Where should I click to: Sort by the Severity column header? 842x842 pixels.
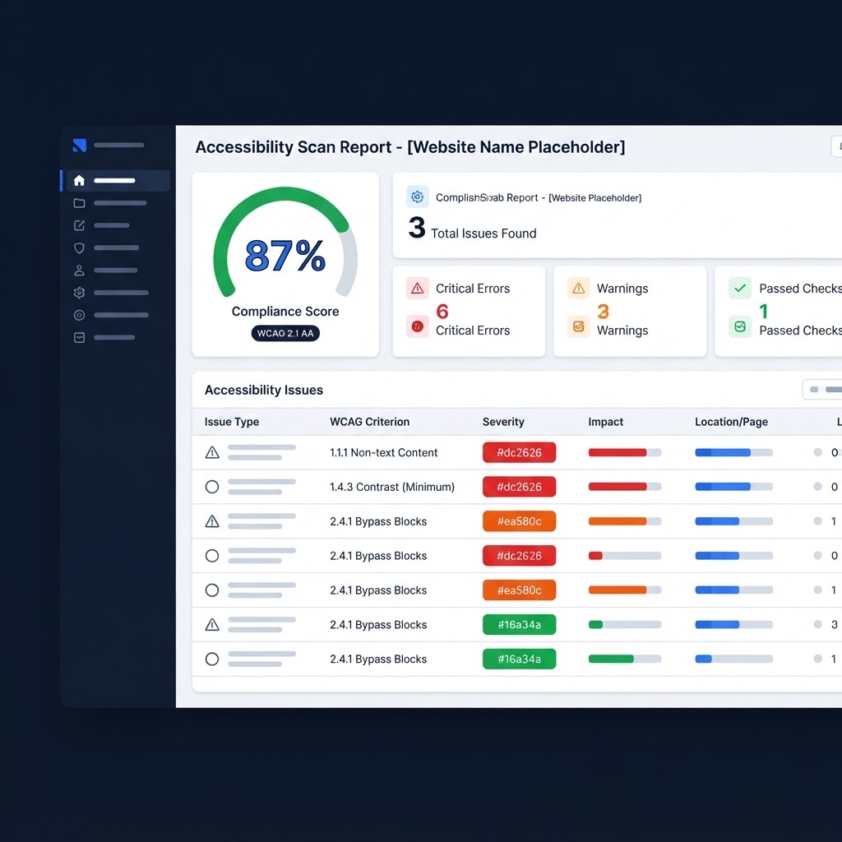coord(503,422)
